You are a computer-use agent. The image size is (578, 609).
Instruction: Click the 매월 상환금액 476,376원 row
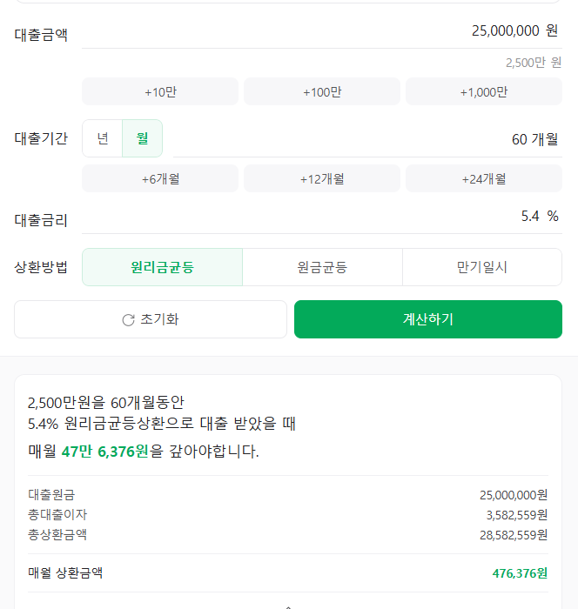(x=288, y=572)
